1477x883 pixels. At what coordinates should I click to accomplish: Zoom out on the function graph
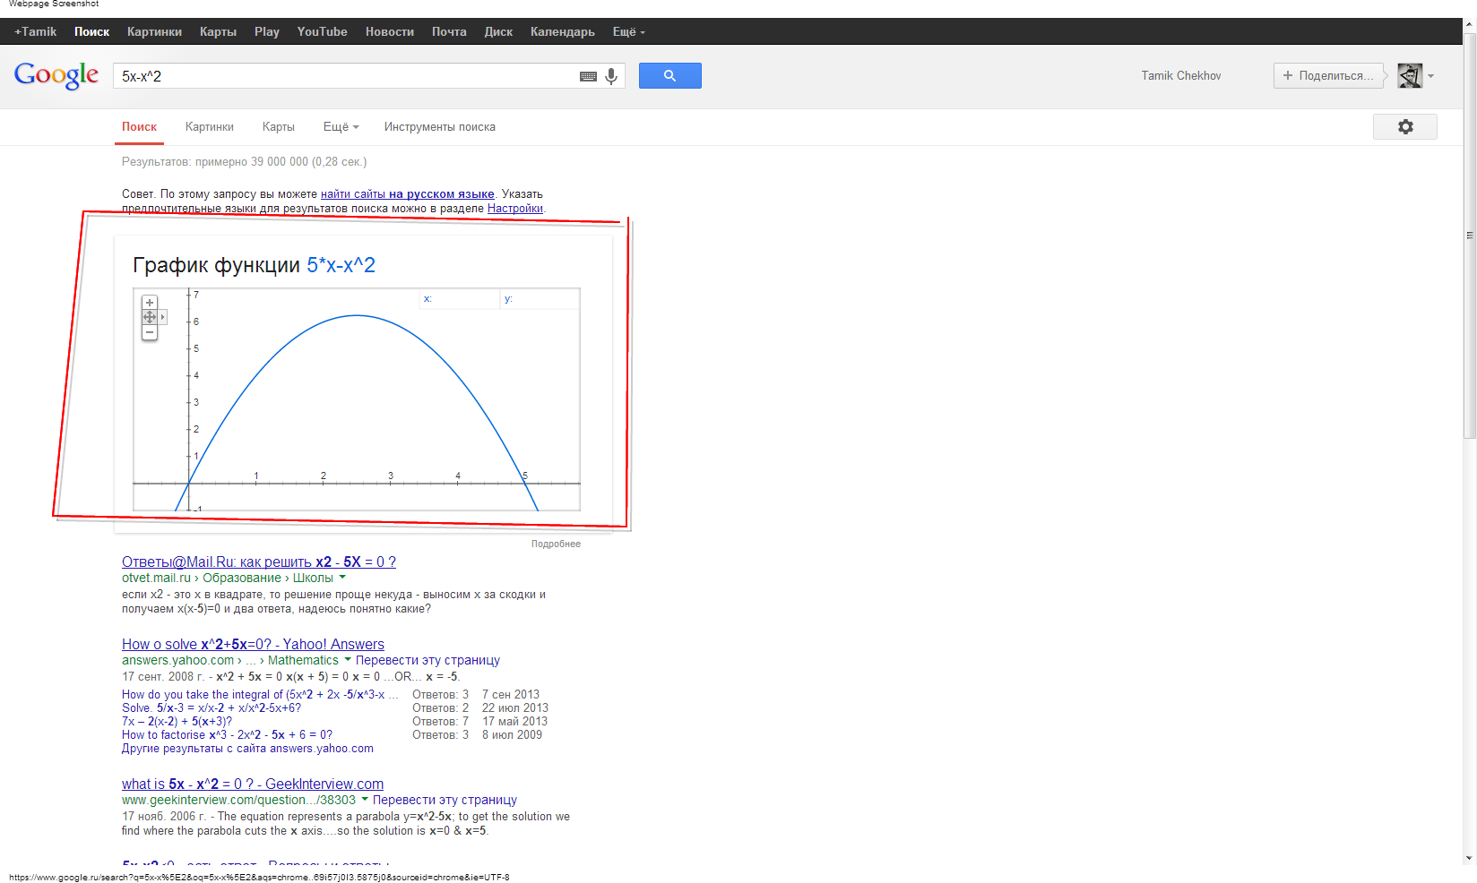coord(150,332)
